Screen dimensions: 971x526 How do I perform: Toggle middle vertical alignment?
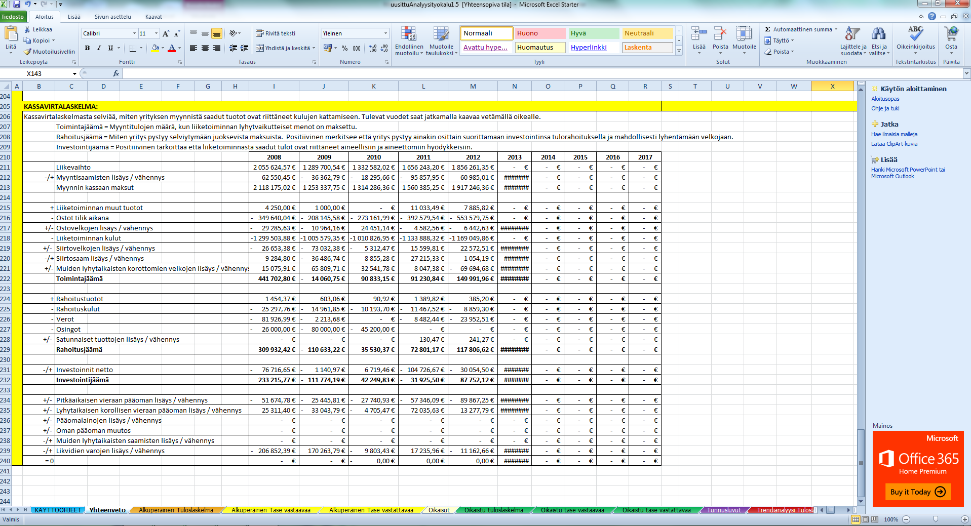[205, 33]
